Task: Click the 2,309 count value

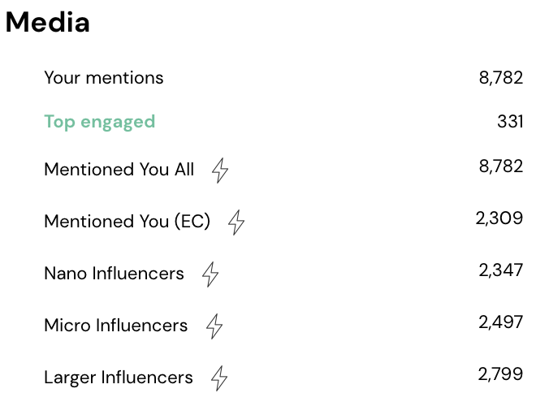Action: tap(499, 218)
